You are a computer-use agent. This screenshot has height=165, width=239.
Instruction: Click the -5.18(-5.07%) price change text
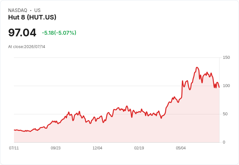pyautogui.click(x=59, y=33)
